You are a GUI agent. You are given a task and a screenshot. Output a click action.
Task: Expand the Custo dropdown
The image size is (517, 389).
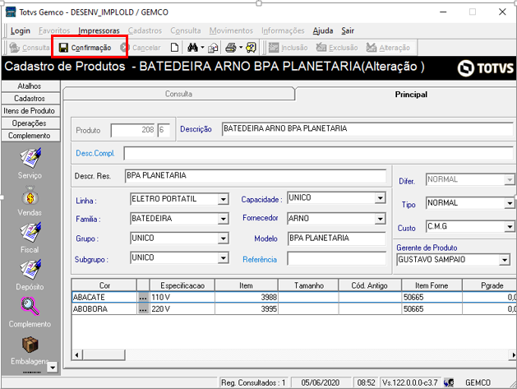point(510,227)
